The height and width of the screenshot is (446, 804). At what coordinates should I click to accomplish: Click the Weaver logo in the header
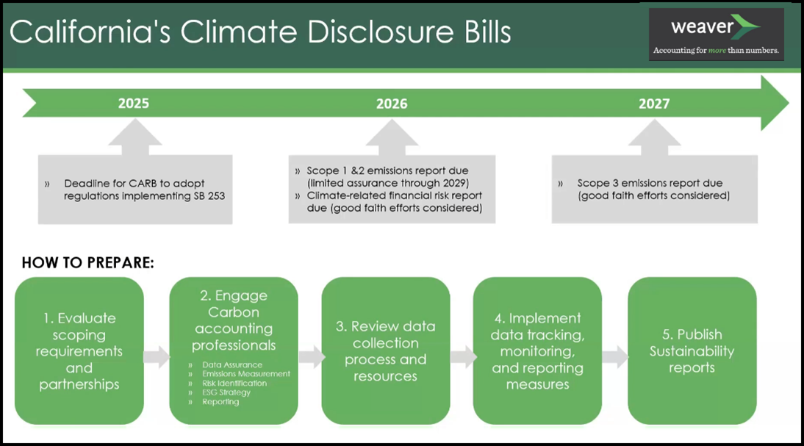(716, 35)
